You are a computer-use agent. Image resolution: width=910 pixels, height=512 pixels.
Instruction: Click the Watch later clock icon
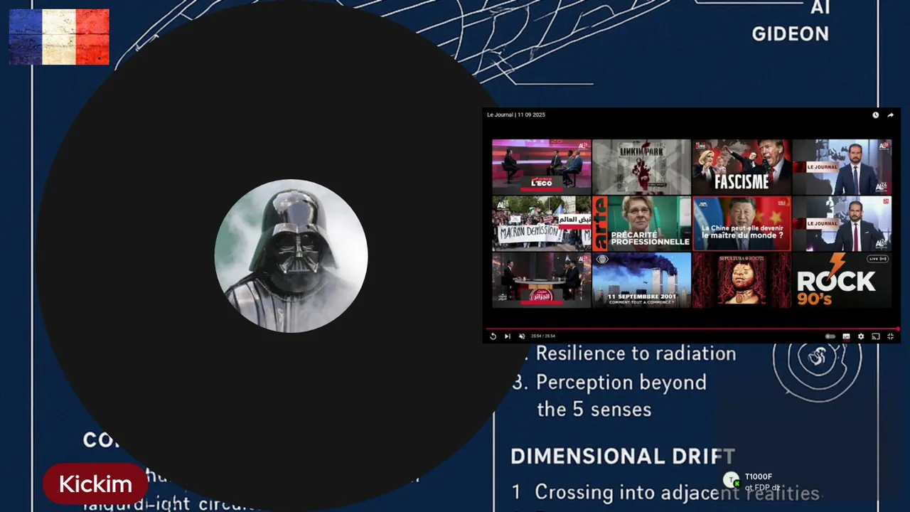875,114
